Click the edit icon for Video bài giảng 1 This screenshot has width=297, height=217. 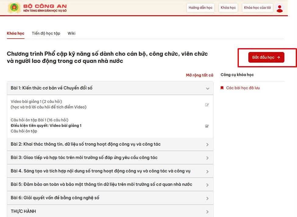click(207, 105)
